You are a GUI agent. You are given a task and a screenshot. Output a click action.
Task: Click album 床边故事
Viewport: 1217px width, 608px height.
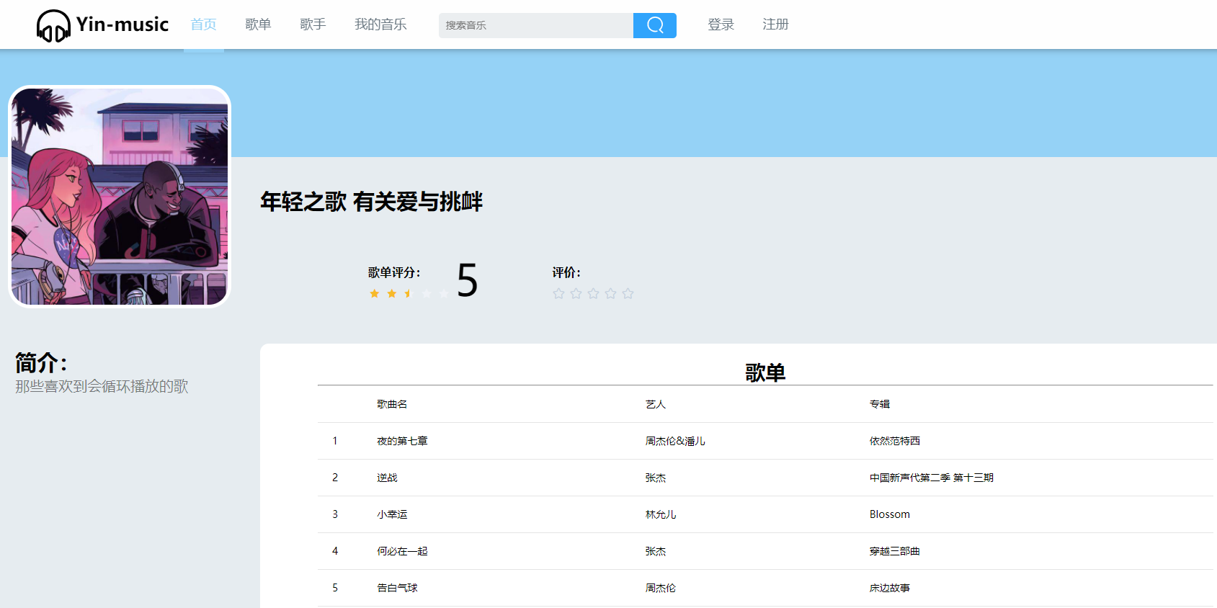coord(890,588)
